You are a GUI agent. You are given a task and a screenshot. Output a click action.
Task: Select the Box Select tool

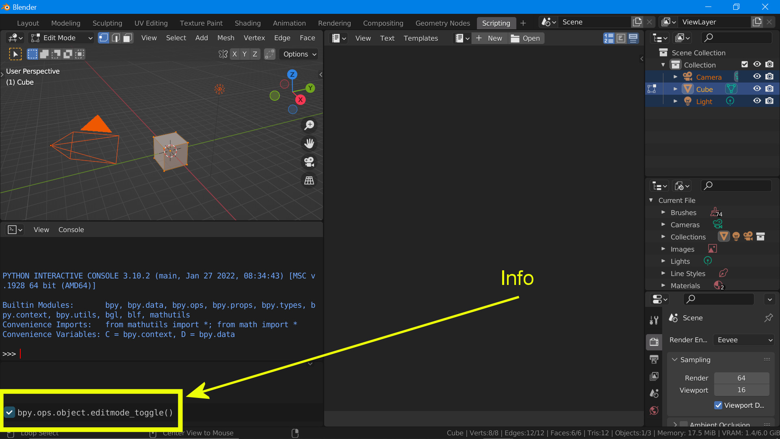pos(32,54)
